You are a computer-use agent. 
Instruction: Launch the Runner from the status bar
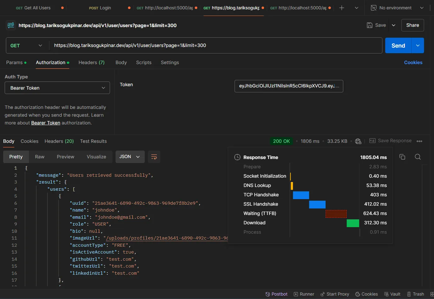point(304,294)
